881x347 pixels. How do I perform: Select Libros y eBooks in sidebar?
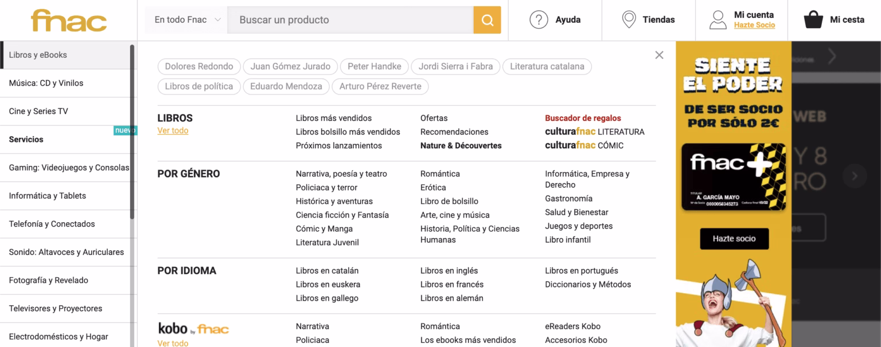click(x=65, y=55)
